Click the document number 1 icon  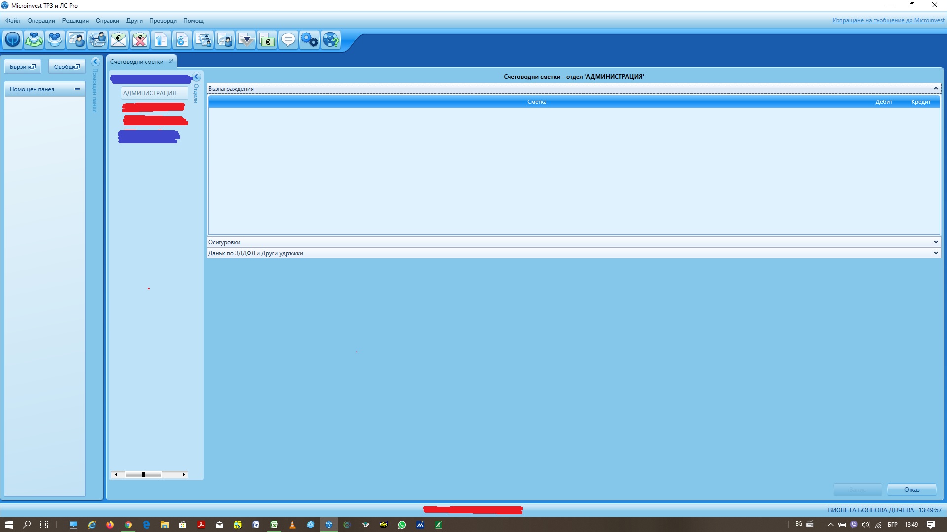pyautogui.click(x=161, y=39)
